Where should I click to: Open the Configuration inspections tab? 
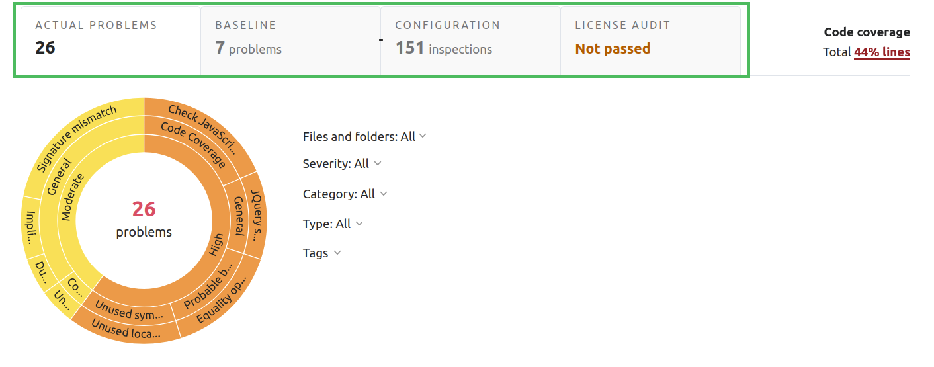[470, 40]
